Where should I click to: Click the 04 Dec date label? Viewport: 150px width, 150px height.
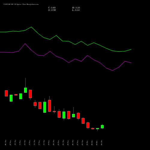pyautogui.click(x=101, y=142)
